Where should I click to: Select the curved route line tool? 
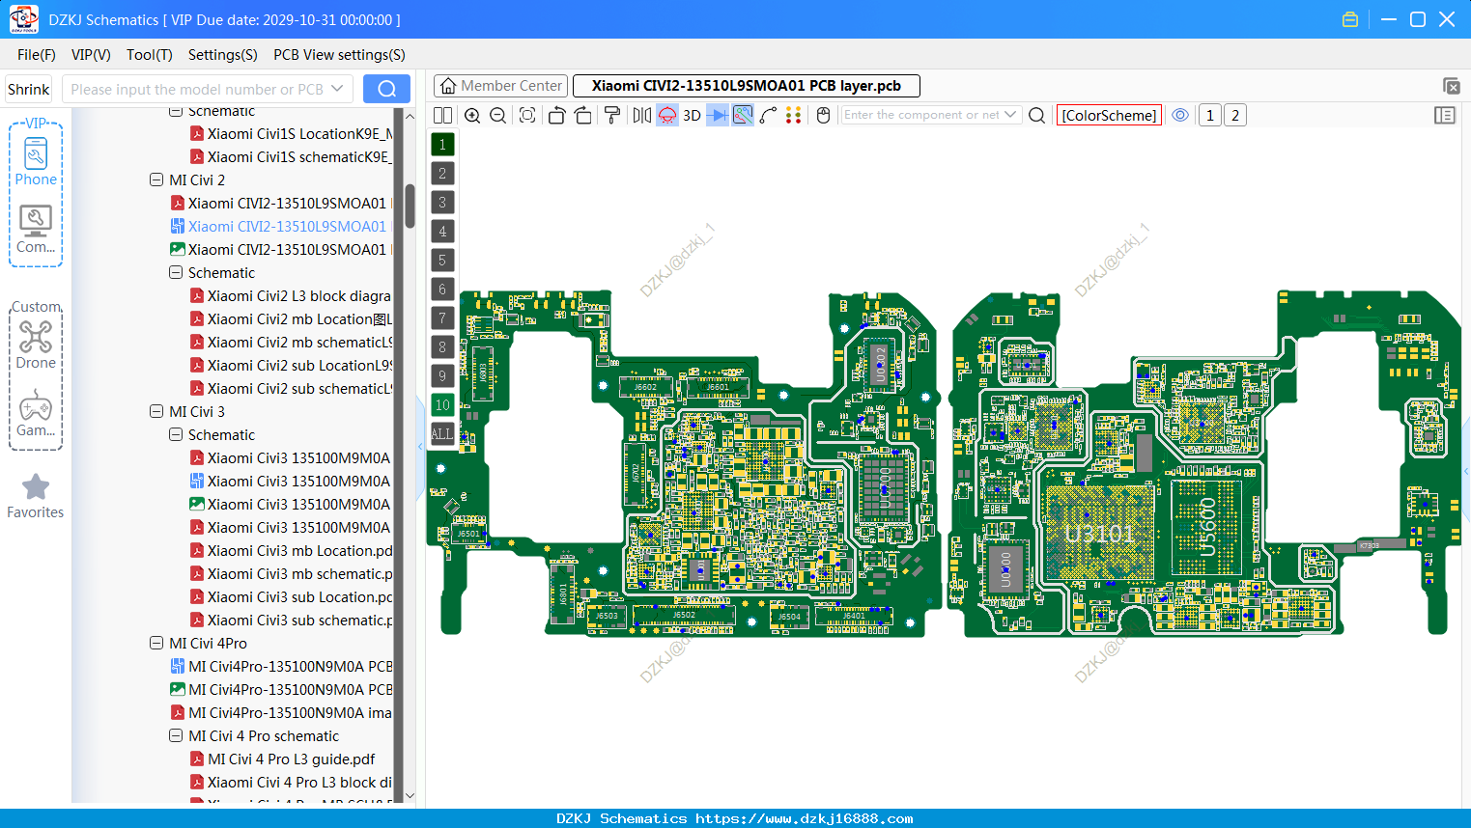point(769,116)
